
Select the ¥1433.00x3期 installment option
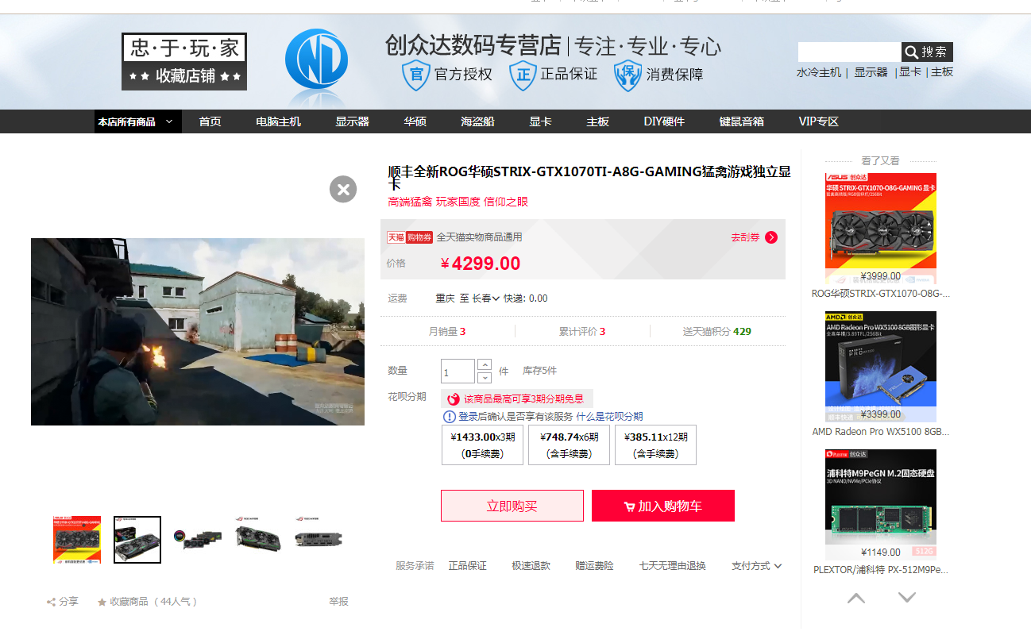coord(483,445)
